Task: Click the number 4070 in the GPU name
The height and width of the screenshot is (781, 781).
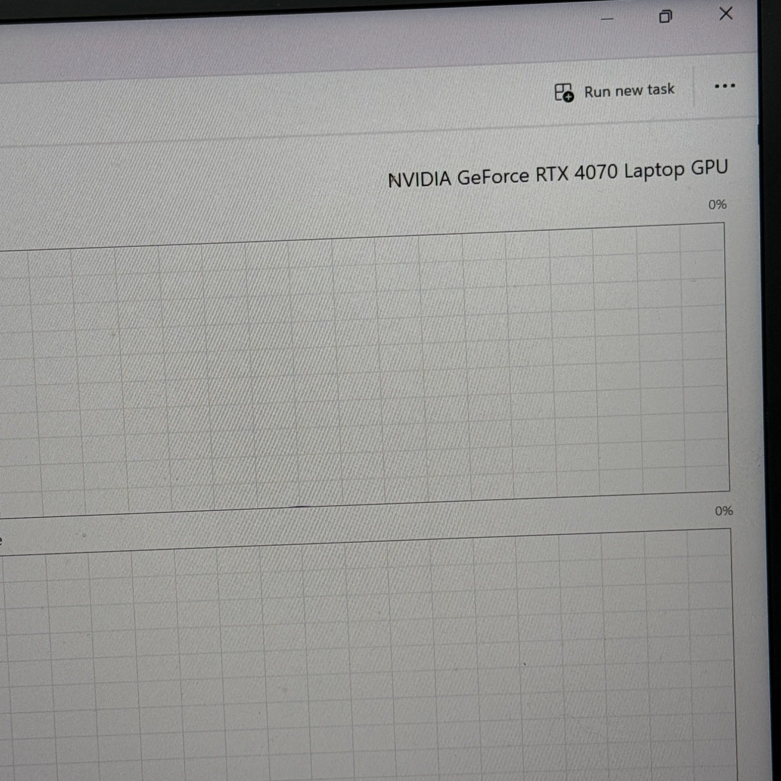Action: tap(596, 172)
